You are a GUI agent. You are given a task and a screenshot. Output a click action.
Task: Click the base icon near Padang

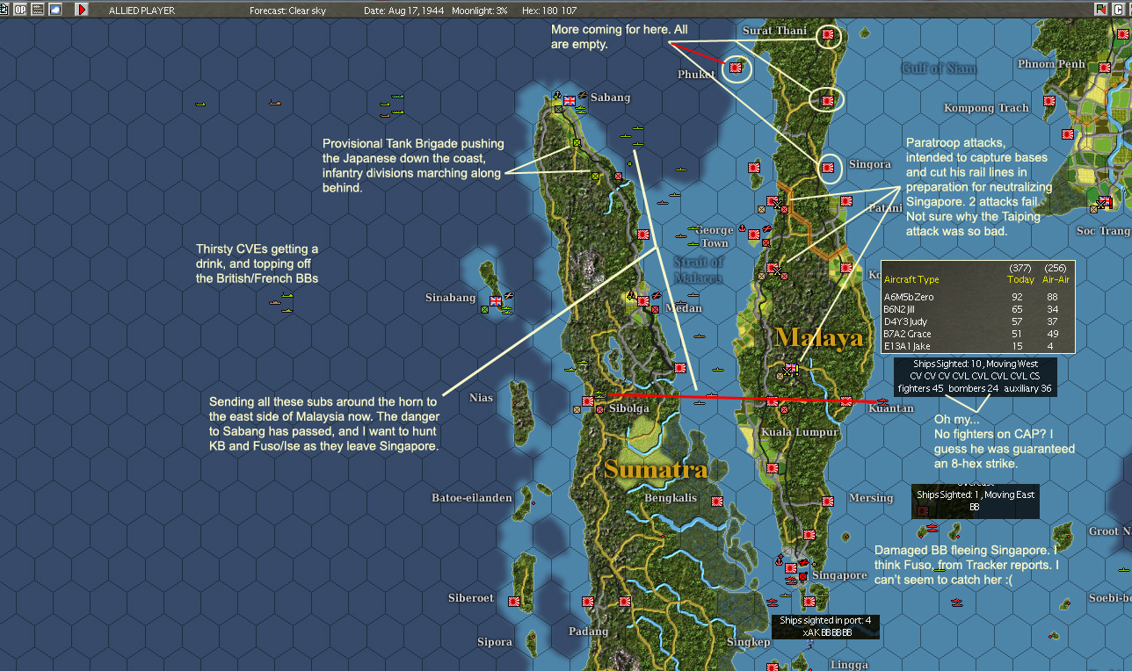pos(588,602)
